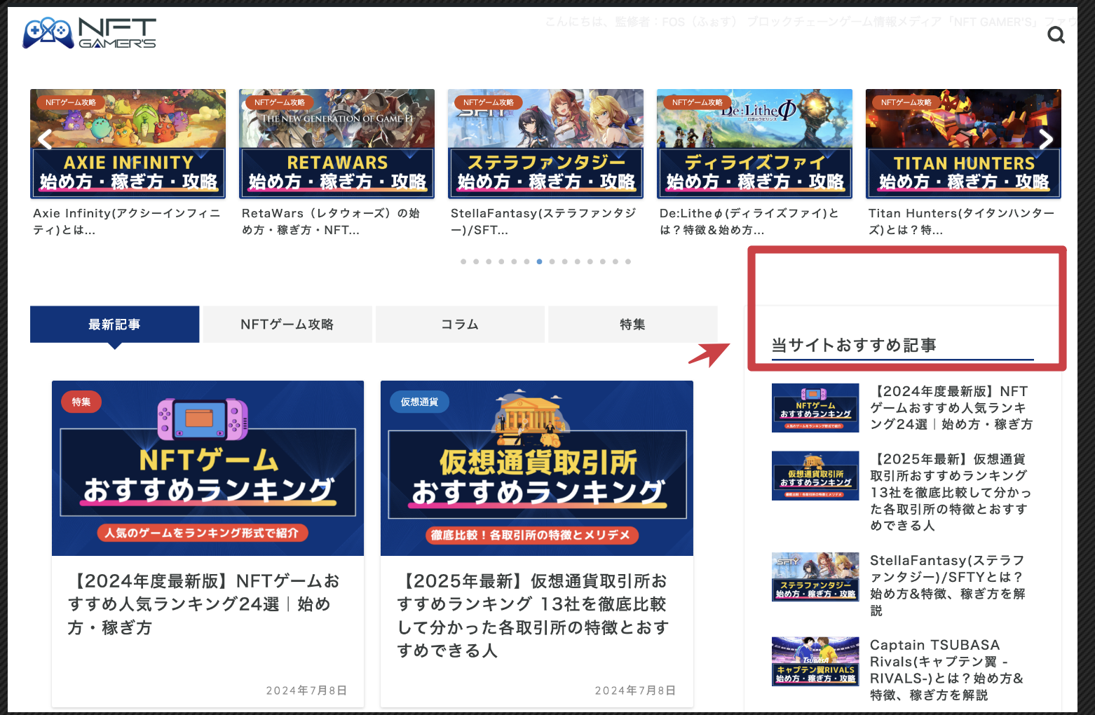
Task: Click the NFTゲーム攻略 badge on TITAN HUNTERS slide
Action: tap(906, 102)
